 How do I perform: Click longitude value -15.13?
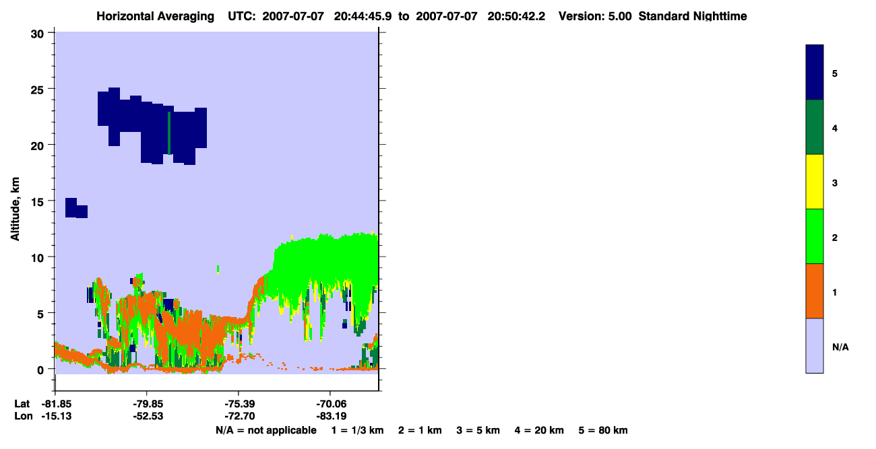[55, 416]
